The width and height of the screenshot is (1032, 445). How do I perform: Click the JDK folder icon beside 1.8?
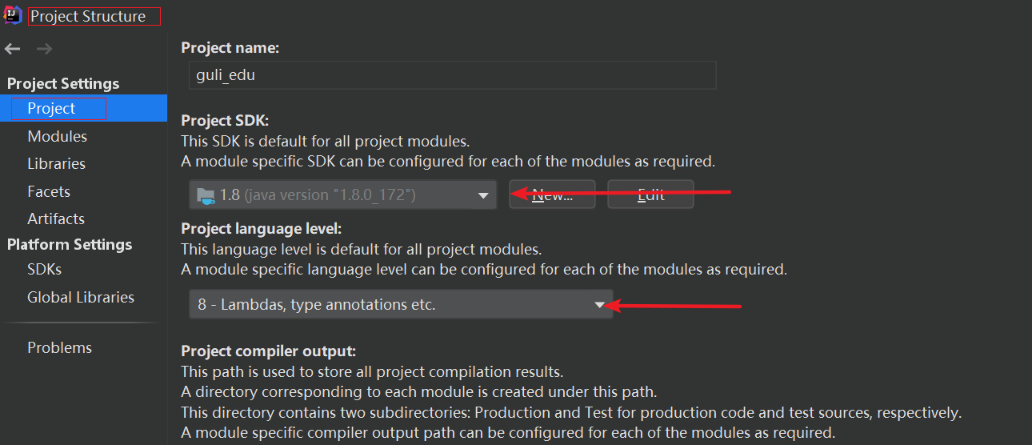pos(206,194)
